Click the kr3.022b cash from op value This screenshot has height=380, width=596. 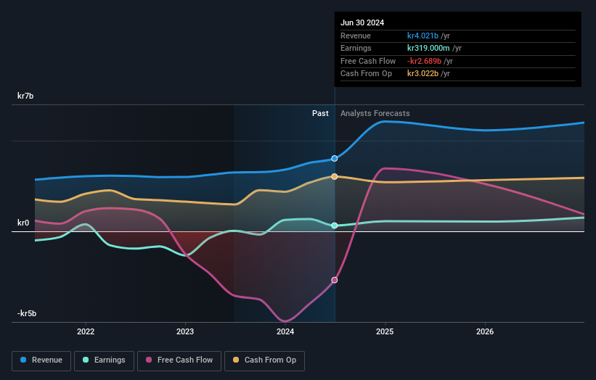[422, 74]
